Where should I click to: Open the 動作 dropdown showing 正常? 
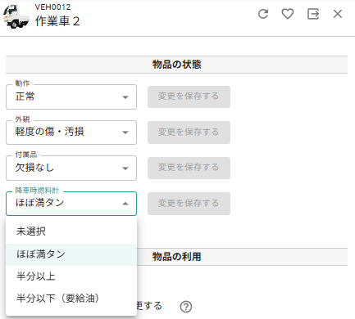point(71,97)
